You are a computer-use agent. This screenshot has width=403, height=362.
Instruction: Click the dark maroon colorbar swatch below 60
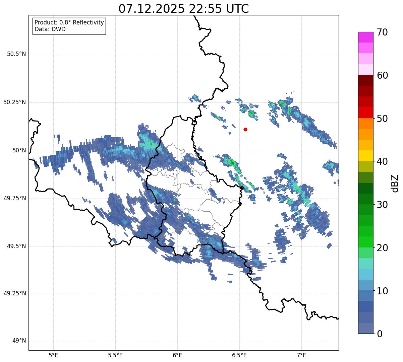[365, 80]
